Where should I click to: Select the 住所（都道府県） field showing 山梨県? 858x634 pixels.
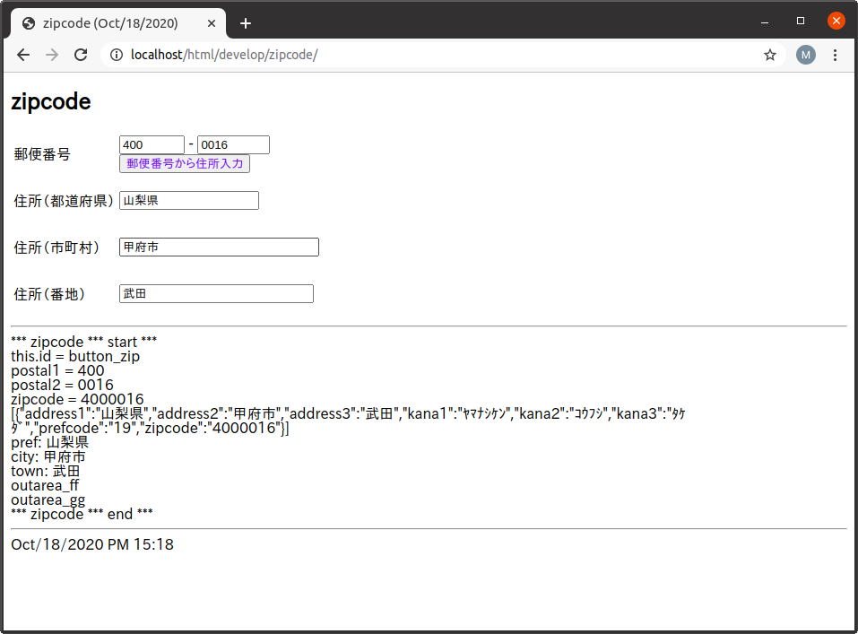coord(188,200)
